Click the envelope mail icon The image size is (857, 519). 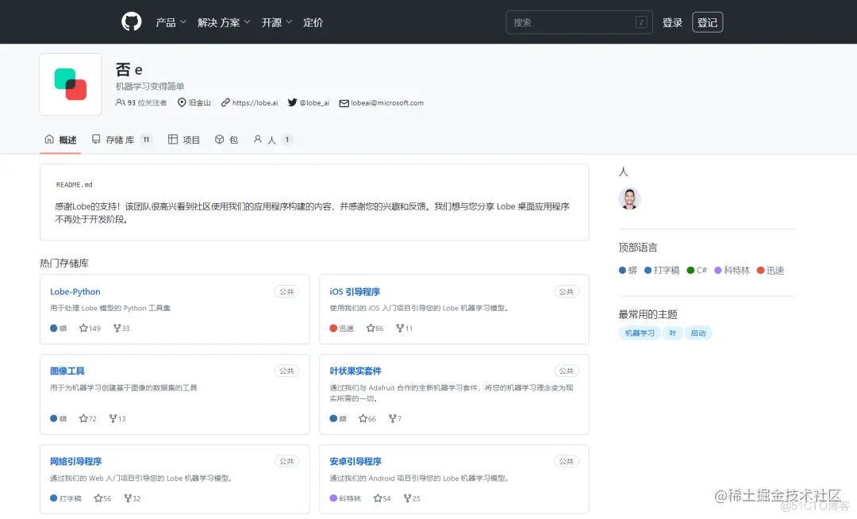click(x=344, y=103)
